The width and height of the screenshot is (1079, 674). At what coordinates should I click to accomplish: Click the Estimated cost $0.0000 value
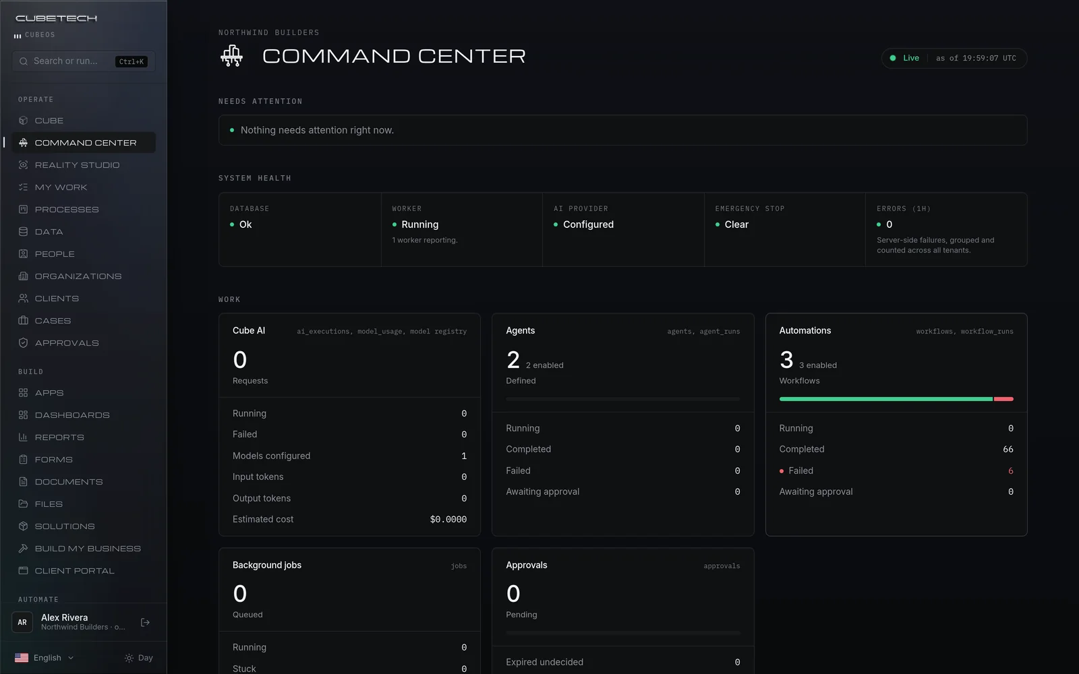pos(448,520)
